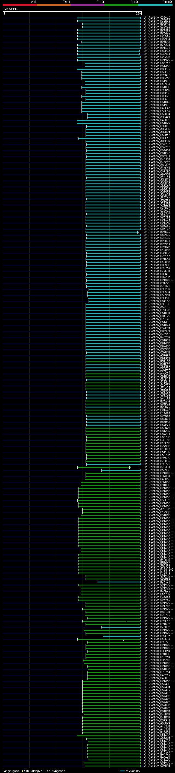Click the label UniRef100_Q8LK43
Viewport: 175px width, 773px height.
pos(157,380)
